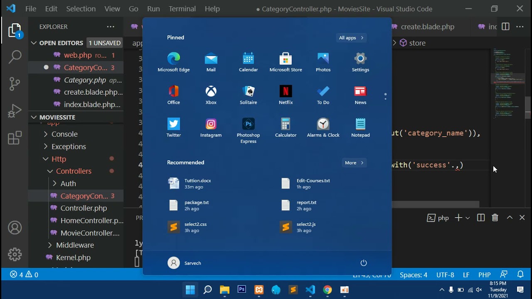This screenshot has width=532, height=299.
Task: Open the Terminal menu
Action: tap(182, 9)
